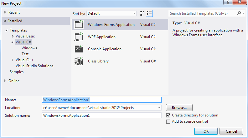Select the Visual C++ tree label
This screenshot has width=248, height=138.
coord(24,60)
